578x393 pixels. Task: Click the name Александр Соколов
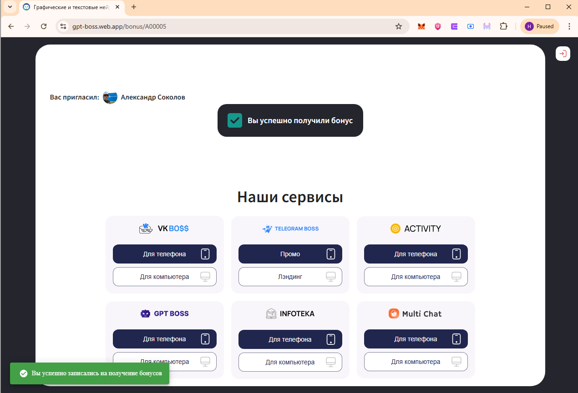[153, 97]
